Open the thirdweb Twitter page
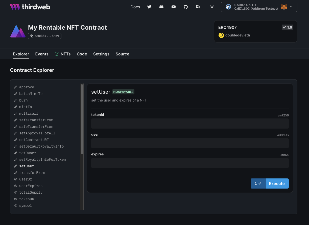The height and width of the screenshot is (225, 309). point(149,7)
